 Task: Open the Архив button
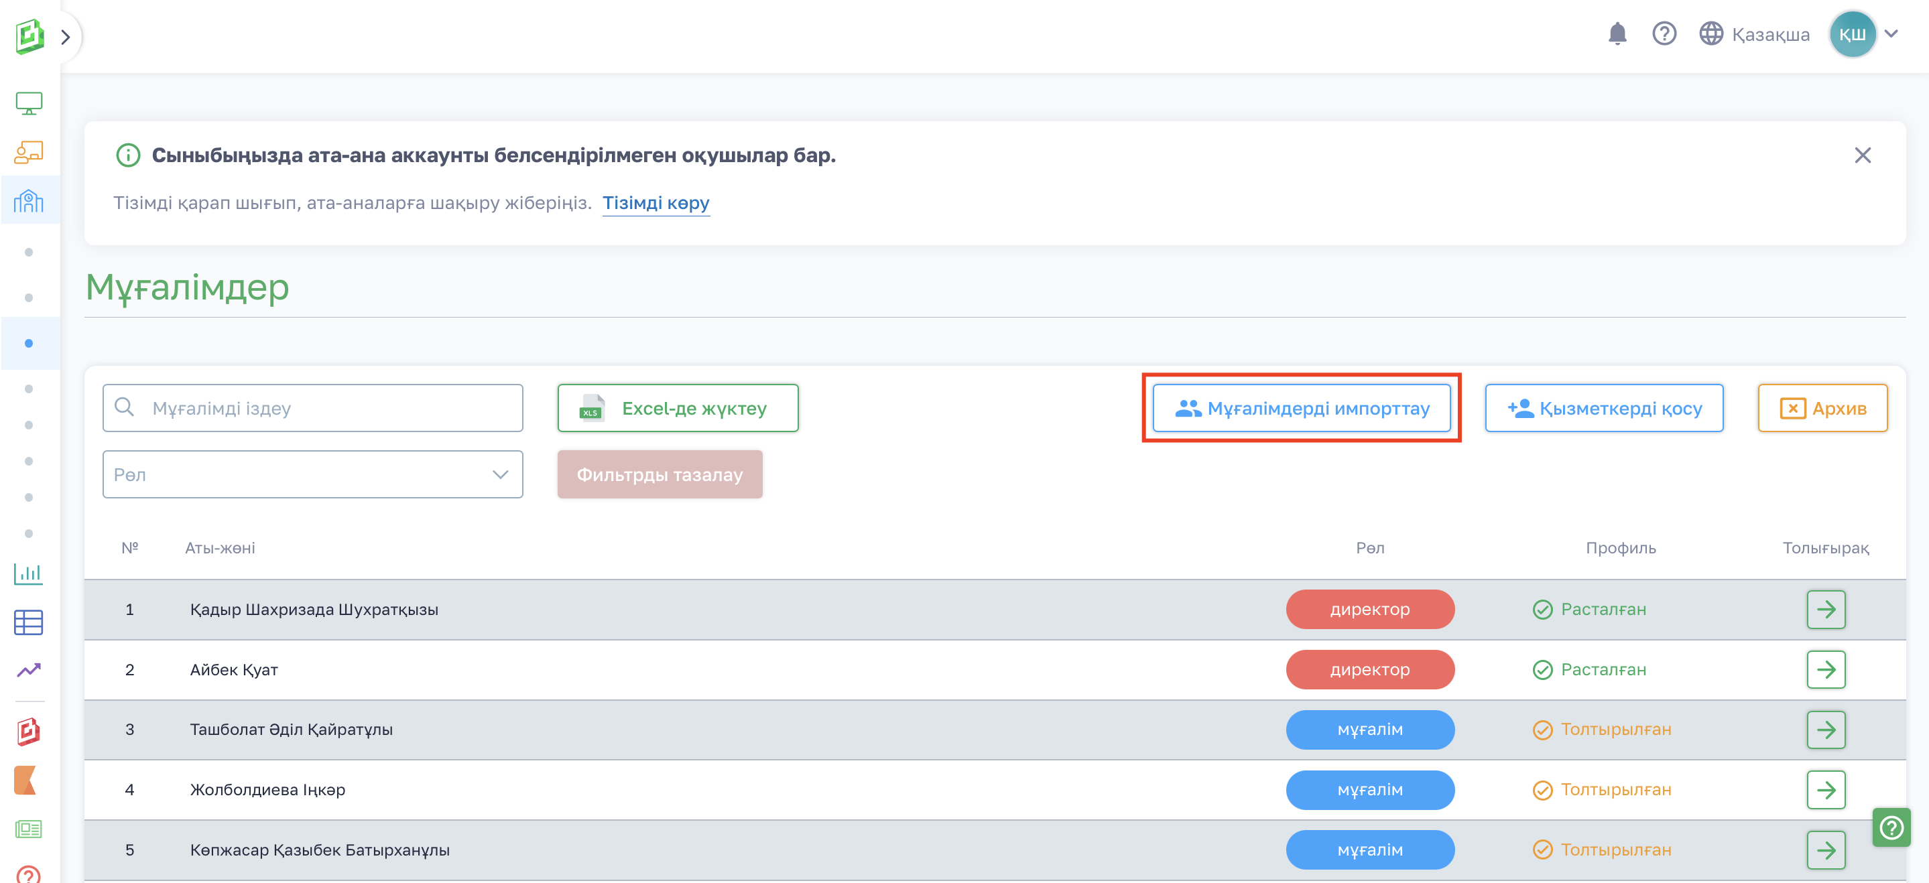1822,409
